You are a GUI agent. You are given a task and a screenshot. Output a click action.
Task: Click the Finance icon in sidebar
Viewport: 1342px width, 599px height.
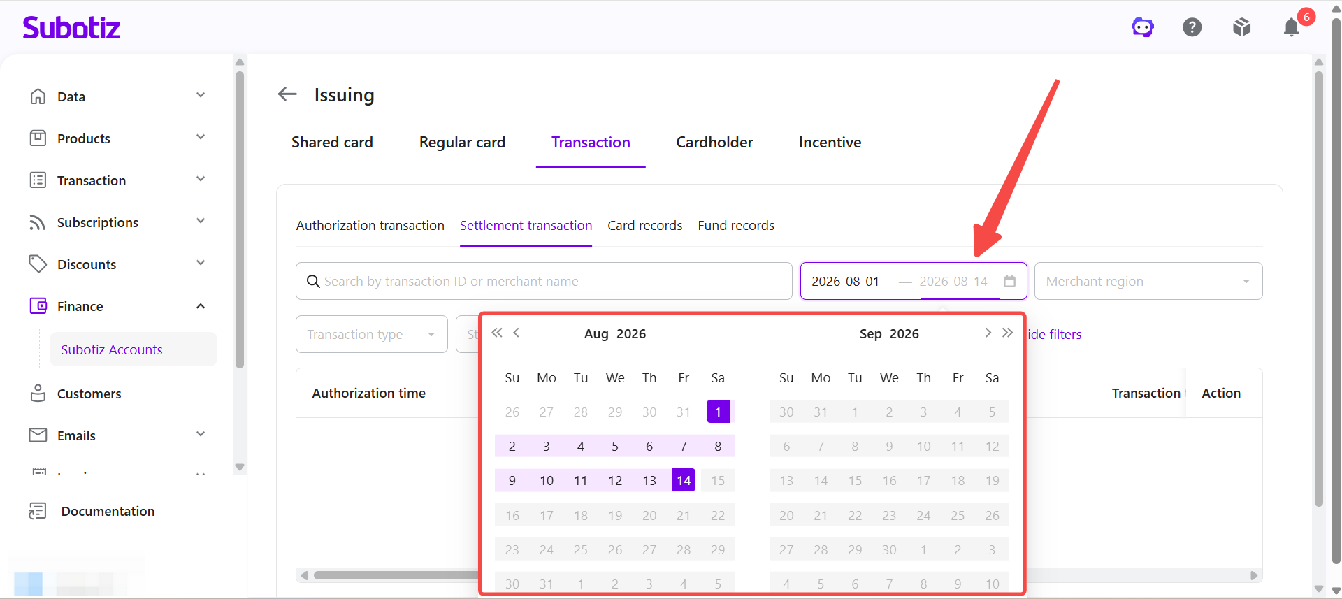point(38,306)
